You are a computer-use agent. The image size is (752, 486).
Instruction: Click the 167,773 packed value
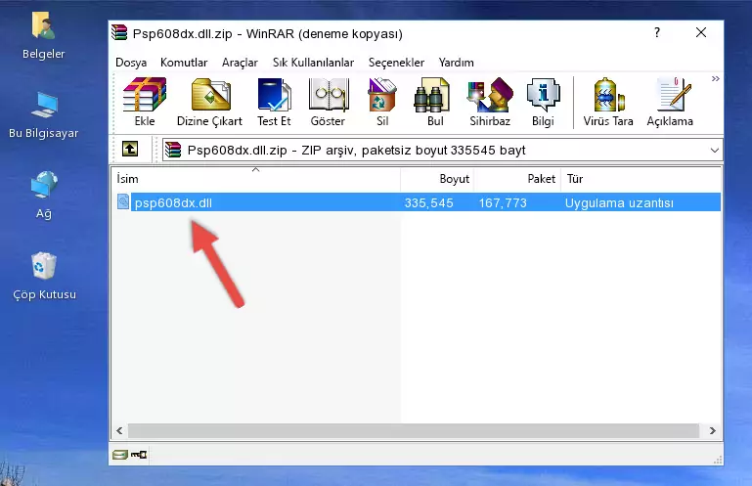(x=503, y=203)
